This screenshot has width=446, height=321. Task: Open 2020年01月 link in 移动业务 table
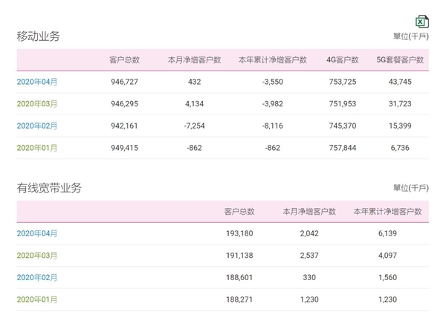(37, 148)
